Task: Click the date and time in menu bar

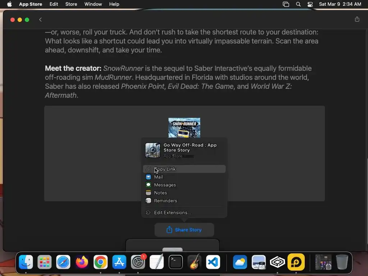Action: 340,4
